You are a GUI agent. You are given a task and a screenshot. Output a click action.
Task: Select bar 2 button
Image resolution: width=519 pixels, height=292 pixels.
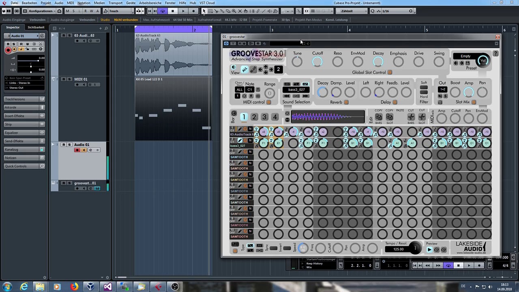254,117
